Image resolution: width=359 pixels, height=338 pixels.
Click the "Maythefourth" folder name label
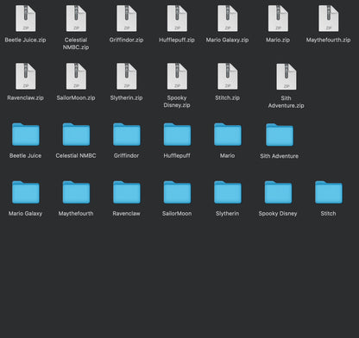(76, 214)
